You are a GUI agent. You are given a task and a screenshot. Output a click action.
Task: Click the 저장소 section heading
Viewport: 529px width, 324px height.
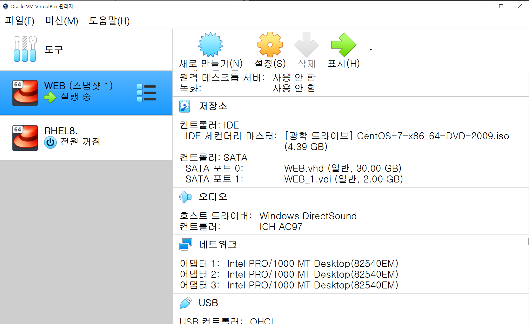[x=213, y=106]
